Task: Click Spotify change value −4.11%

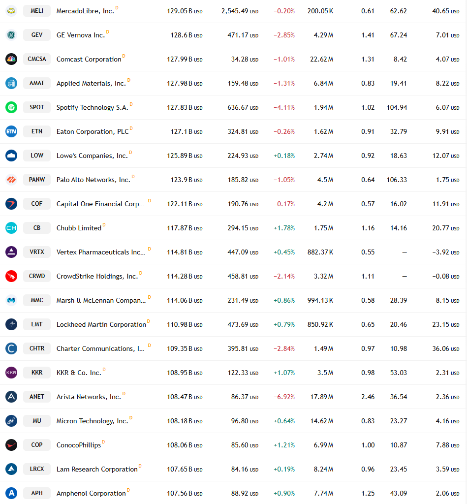Action: [284, 108]
